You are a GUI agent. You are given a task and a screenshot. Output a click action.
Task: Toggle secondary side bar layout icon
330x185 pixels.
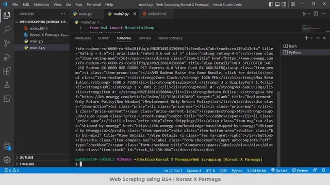coord(284,4)
